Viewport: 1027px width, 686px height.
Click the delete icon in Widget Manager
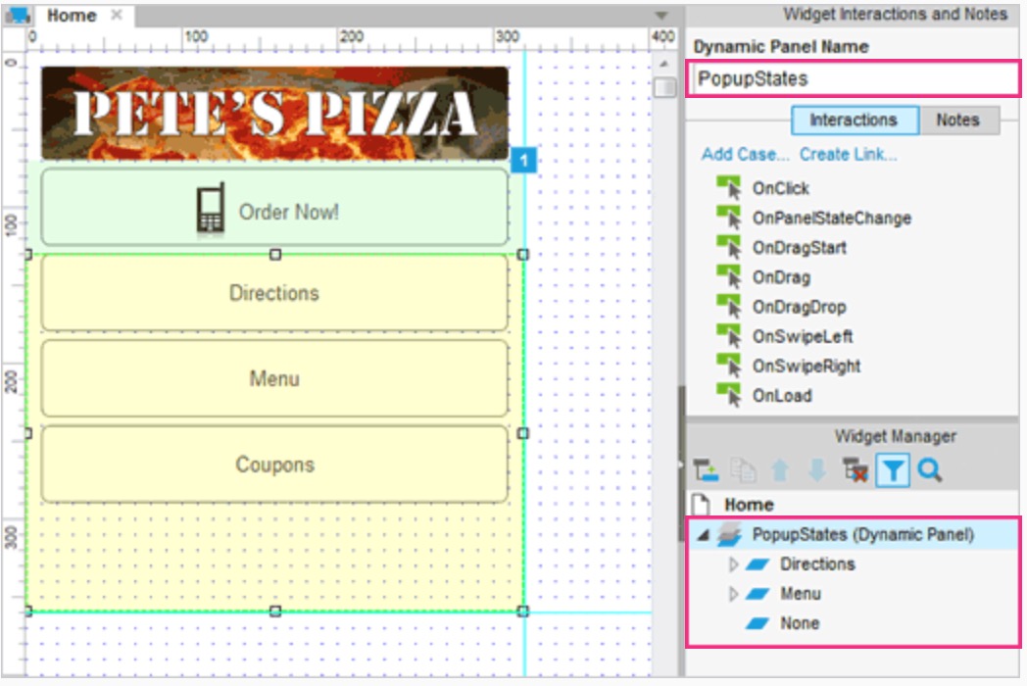click(856, 470)
